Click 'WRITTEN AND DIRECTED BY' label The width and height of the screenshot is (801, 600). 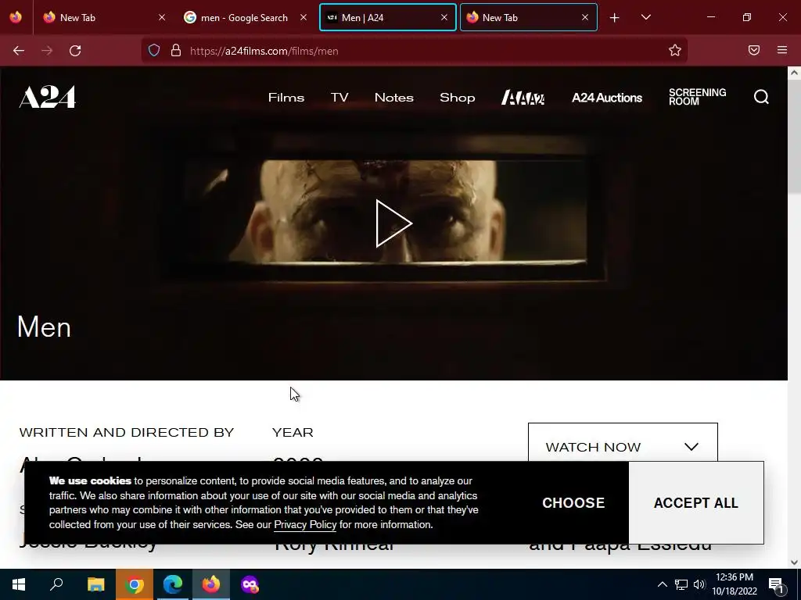[127, 433]
